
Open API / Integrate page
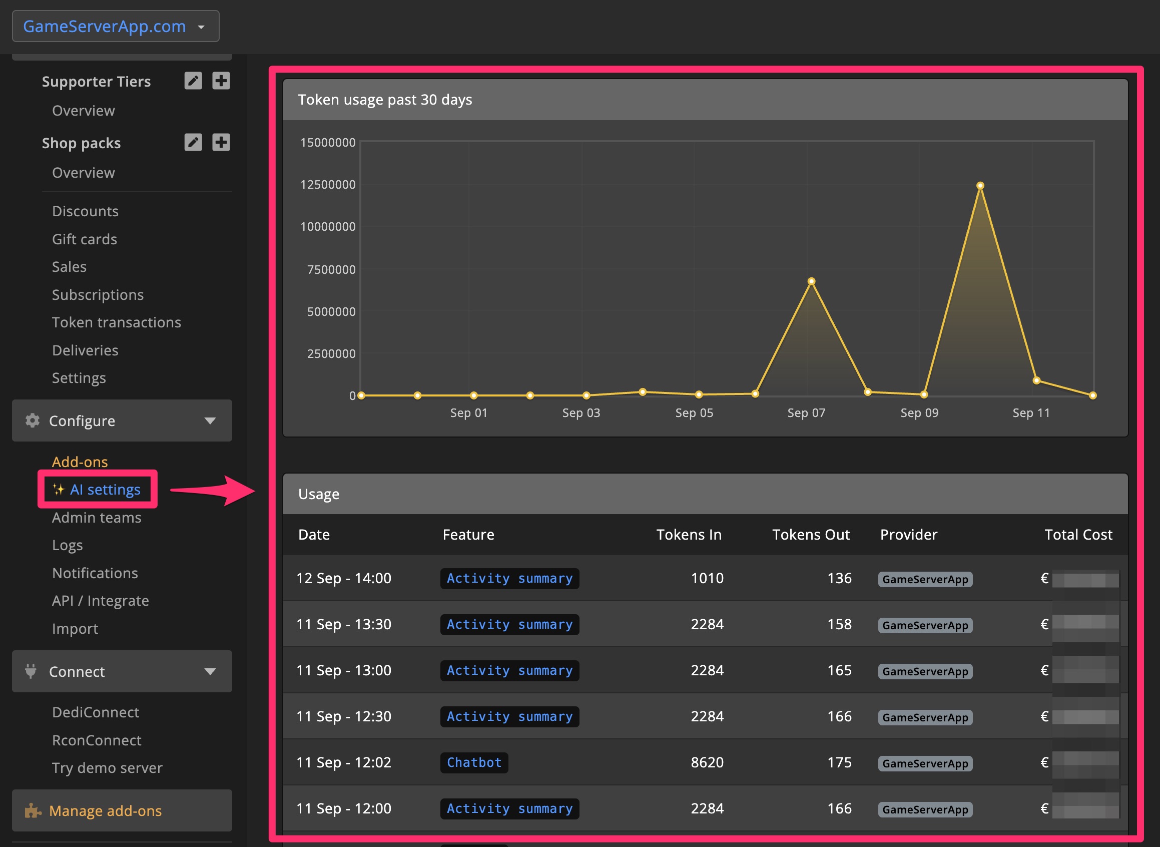[101, 601]
